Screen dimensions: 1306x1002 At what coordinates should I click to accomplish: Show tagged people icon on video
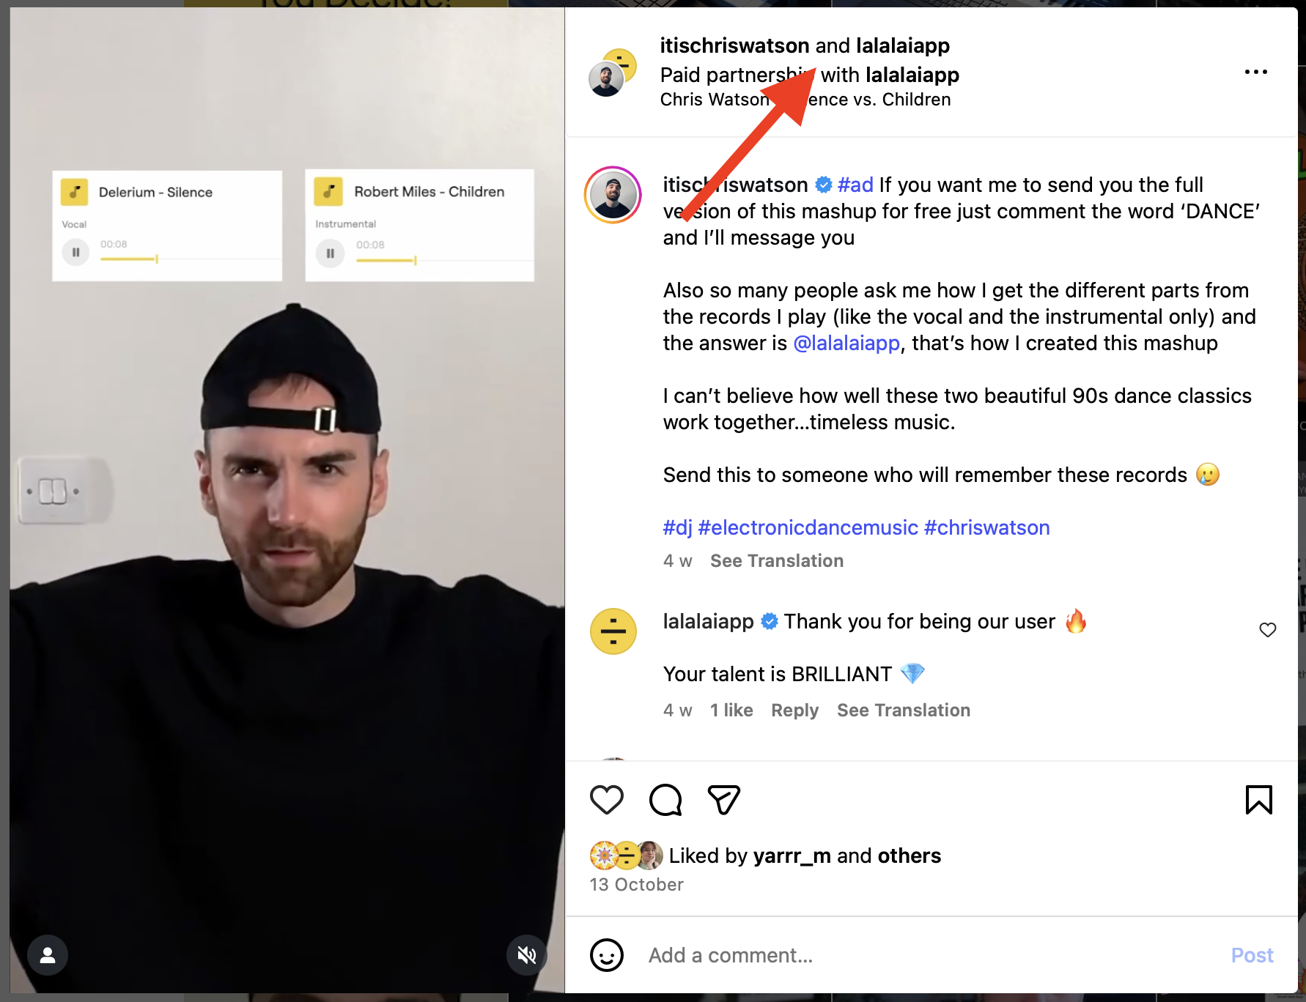click(48, 955)
